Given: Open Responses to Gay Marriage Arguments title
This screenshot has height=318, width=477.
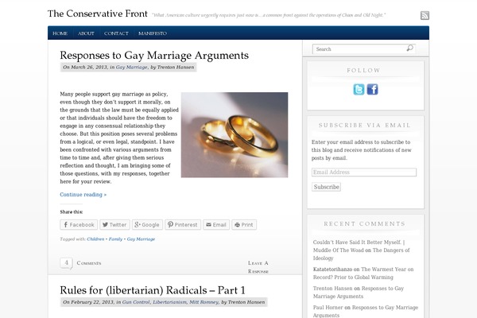Looking at the screenshot, I should pos(154,56).
